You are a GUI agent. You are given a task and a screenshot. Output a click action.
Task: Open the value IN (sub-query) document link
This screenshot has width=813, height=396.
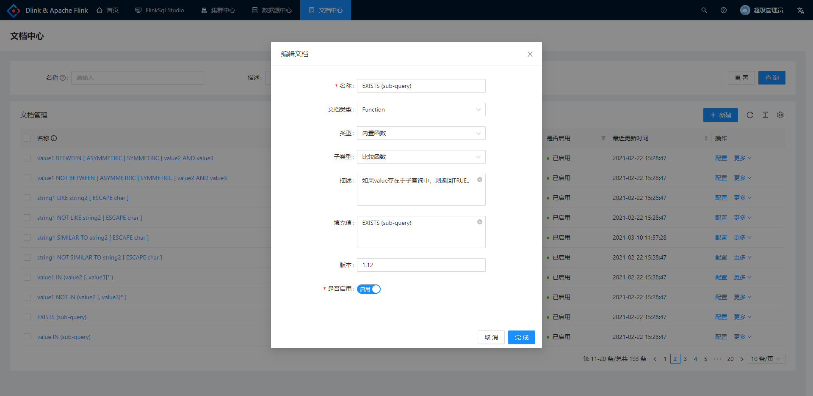coord(64,337)
